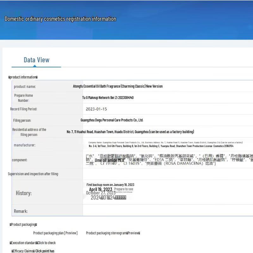Click the 'Product packaging' section heading
The width and height of the screenshot is (253, 253).
[x=23, y=225]
